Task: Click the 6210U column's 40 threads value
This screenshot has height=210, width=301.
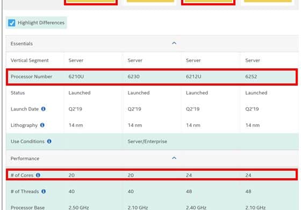Action: (x=71, y=192)
